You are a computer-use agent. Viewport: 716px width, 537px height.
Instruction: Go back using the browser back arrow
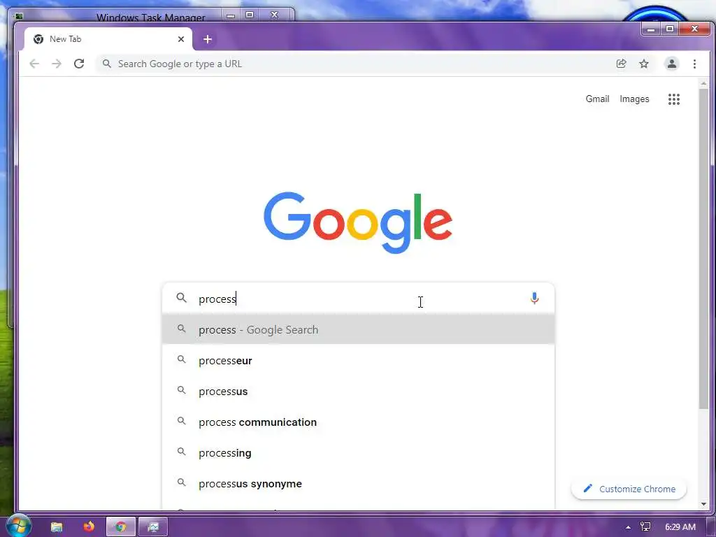pos(34,64)
